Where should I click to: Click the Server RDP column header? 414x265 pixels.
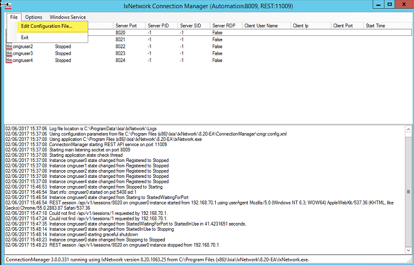point(224,26)
